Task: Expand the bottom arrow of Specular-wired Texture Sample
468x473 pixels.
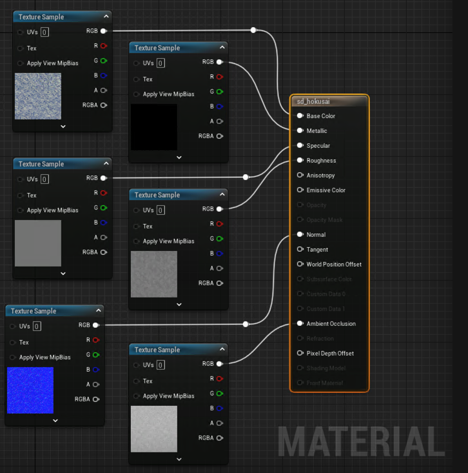Action: click(x=63, y=274)
